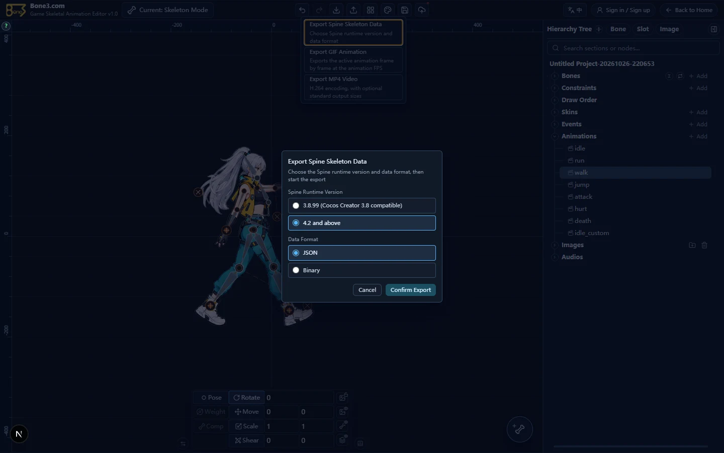Viewport: 724px width, 453px height.
Task: Expand the Skins section
Action: [554, 112]
